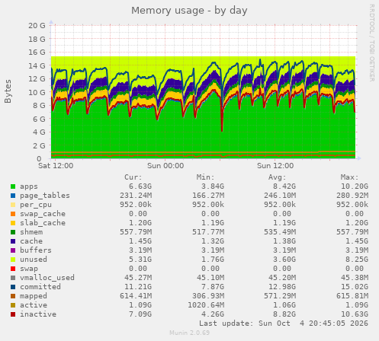Click the cache legend color swatch

[13, 241]
